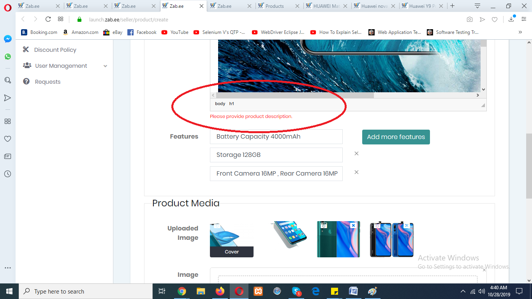Screen dimensions: 532x299
Task: Remove the Storage 128GB feature row
Action: pyautogui.click(x=356, y=153)
